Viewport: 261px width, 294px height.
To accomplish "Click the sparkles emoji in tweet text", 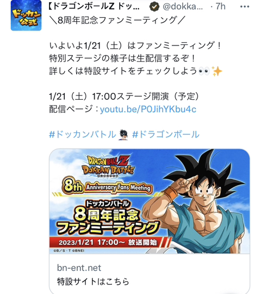I will point(217,71).
